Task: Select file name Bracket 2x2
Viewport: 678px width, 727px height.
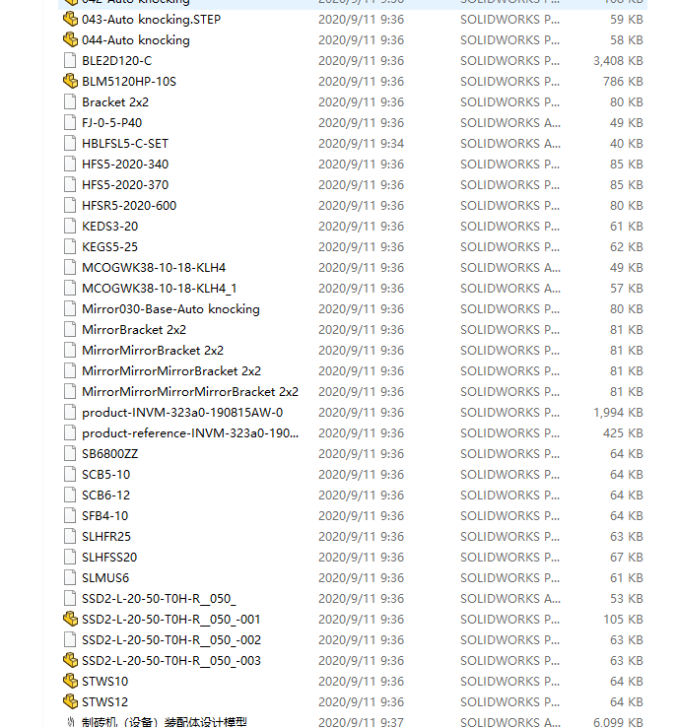Action: [115, 102]
